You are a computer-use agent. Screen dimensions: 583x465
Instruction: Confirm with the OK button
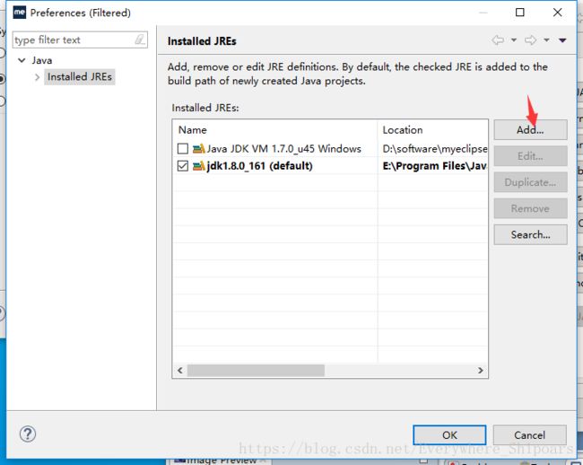[449, 434]
